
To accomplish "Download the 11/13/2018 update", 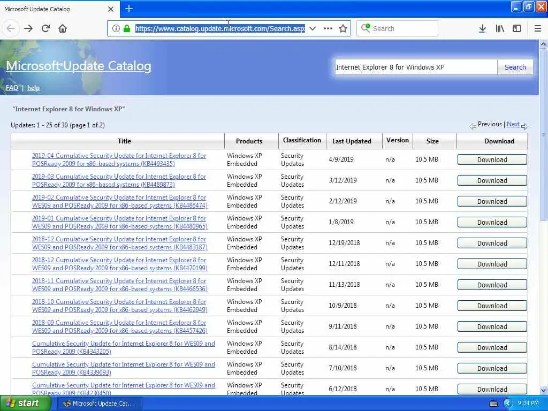I will coord(492,285).
